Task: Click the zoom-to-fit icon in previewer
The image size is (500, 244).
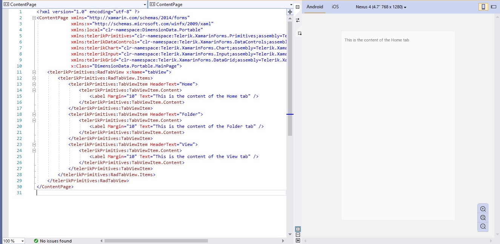Action: (483, 218)
